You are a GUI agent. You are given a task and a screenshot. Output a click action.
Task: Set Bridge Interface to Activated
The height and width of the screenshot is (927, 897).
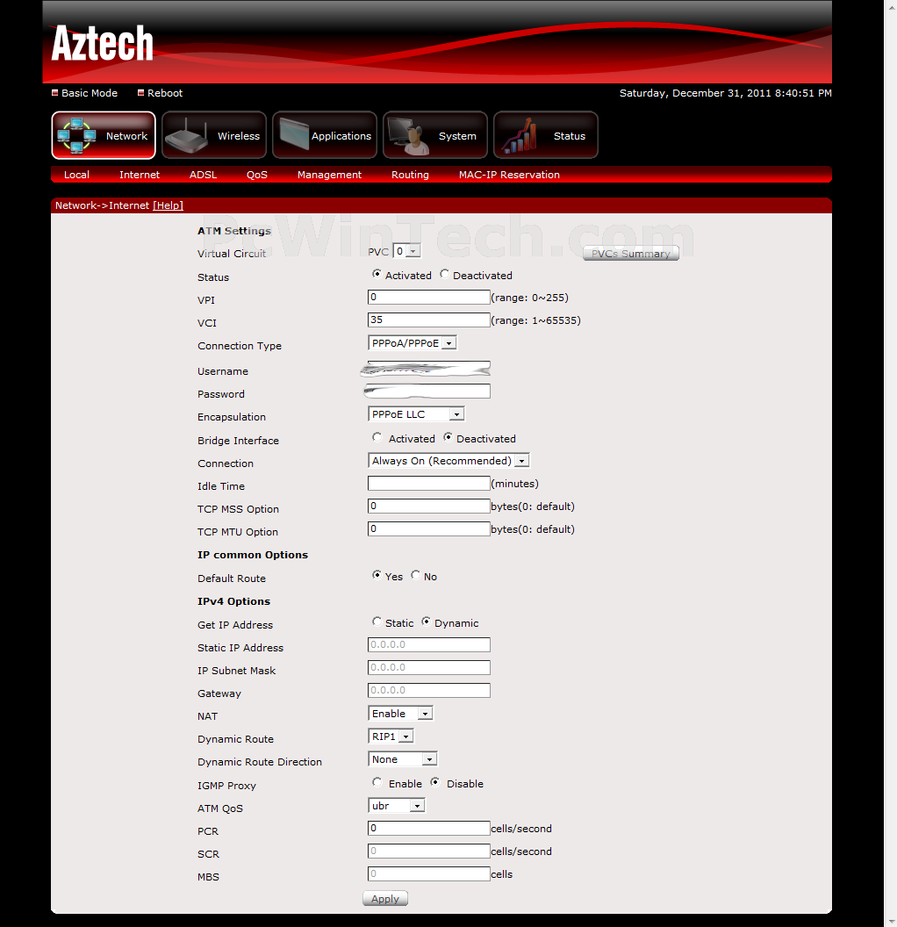click(377, 437)
